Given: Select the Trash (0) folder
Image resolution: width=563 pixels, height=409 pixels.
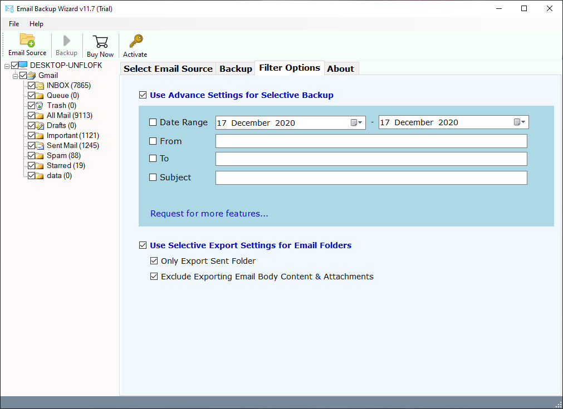Looking at the screenshot, I should 61,106.
